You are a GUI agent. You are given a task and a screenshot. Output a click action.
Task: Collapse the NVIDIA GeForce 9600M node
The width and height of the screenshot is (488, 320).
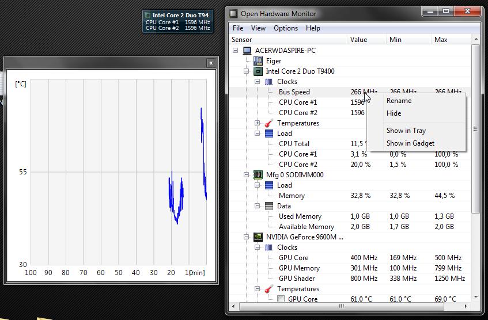[x=246, y=237]
